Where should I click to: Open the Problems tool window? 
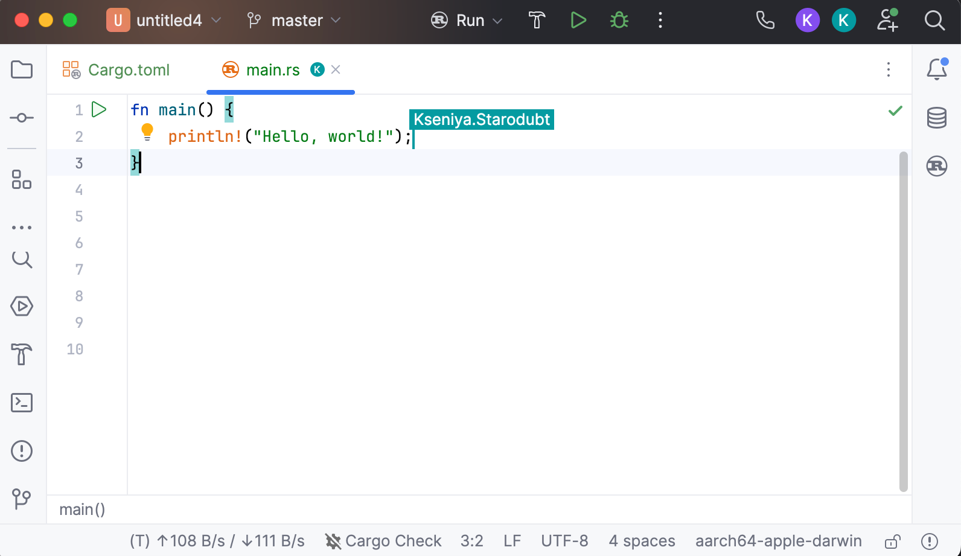pyautogui.click(x=22, y=451)
